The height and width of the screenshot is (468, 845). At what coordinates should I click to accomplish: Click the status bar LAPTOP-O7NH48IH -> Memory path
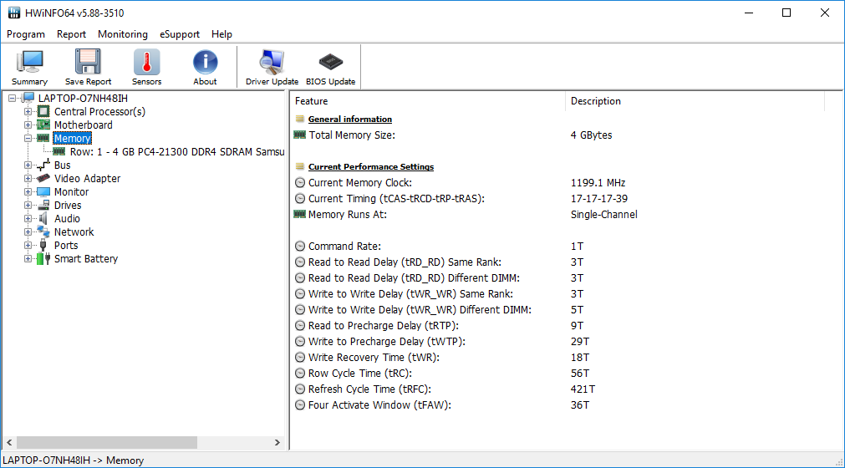pyautogui.click(x=74, y=460)
